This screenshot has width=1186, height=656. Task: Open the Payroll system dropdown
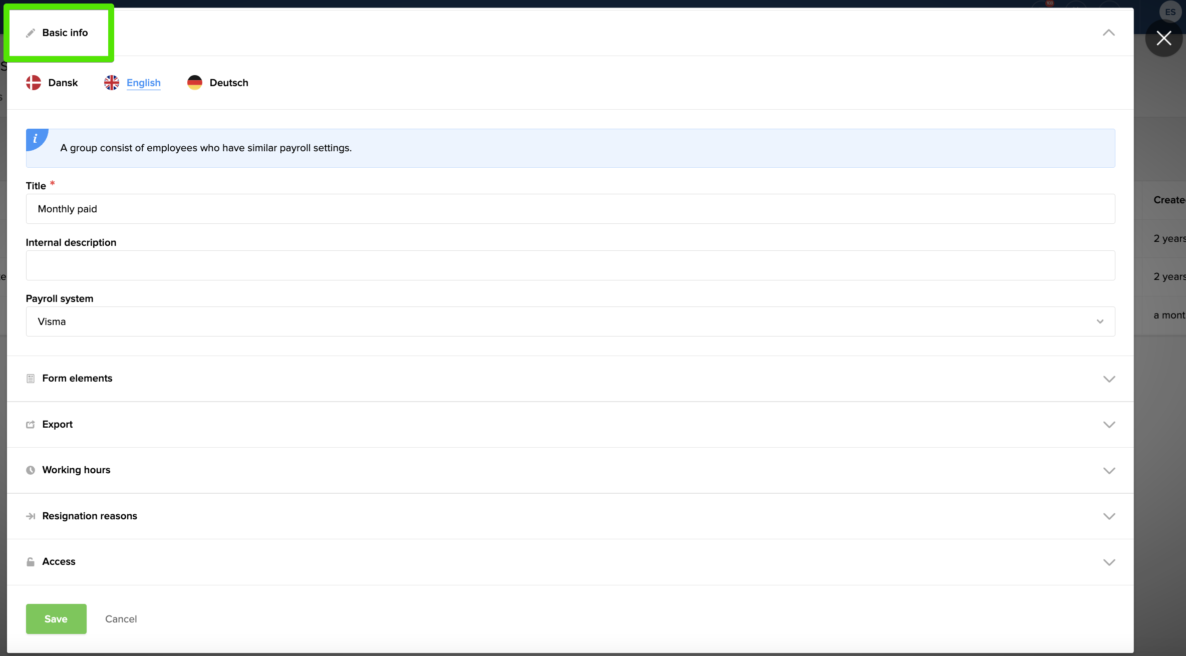pyautogui.click(x=570, y=321)
